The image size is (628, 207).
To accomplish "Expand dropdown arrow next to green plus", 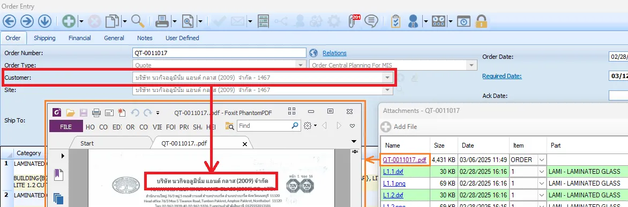I will [x=81, y=21].
